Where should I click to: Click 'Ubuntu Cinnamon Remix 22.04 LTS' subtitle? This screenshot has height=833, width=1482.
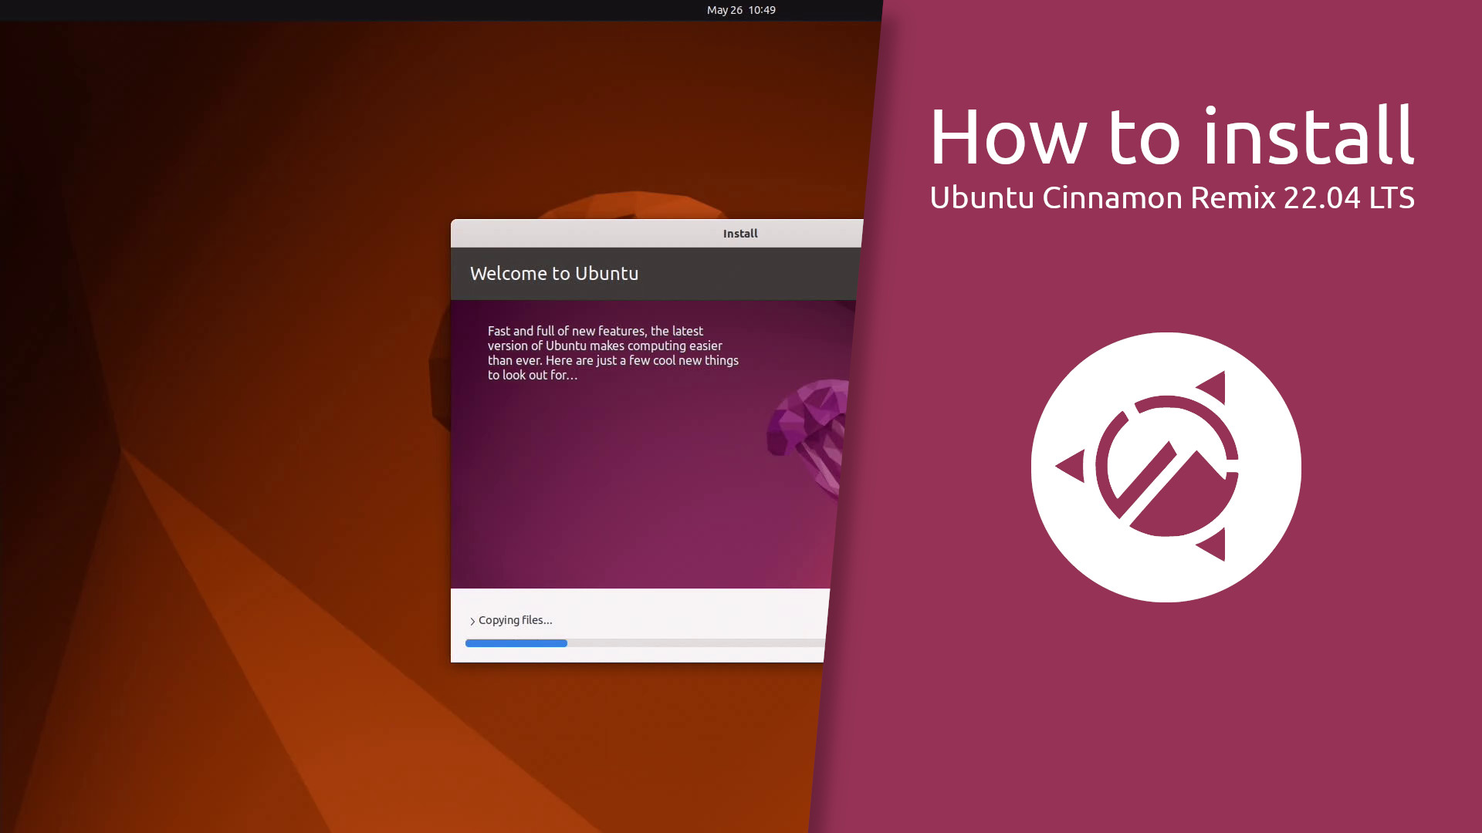coord(1172,197)
